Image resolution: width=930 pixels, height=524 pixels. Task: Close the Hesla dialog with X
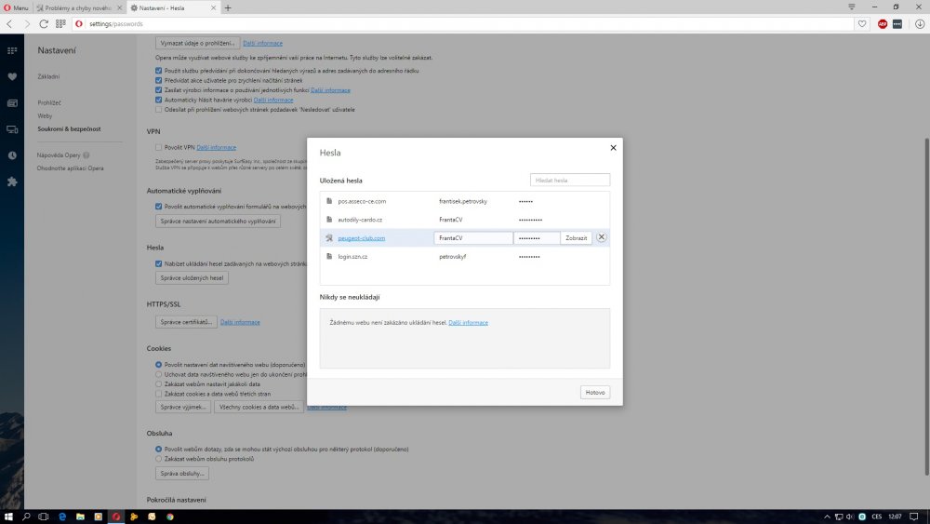tap(613, 148)
